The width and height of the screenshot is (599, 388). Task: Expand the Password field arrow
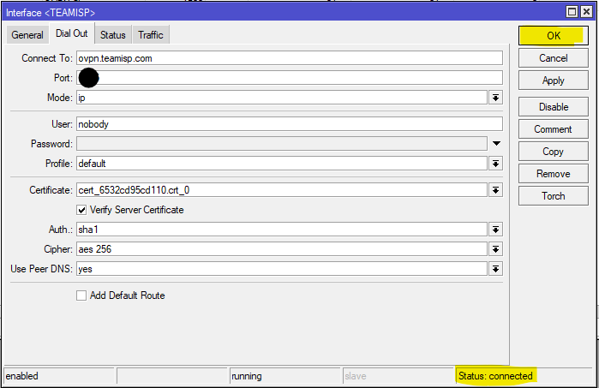(x=495, y=143)
